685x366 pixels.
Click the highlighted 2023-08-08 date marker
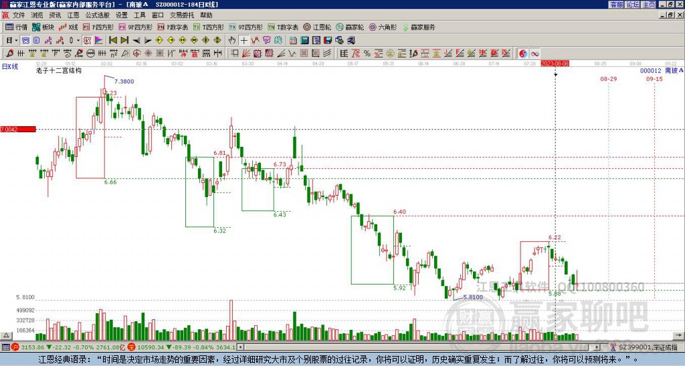[x=555, y=63]
